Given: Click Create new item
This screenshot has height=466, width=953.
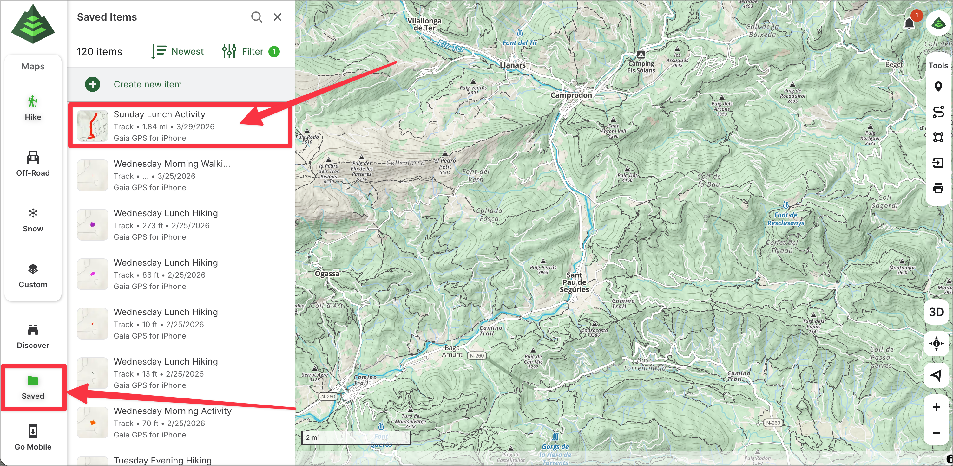Looking at the screenshot, I should point(148,84).
